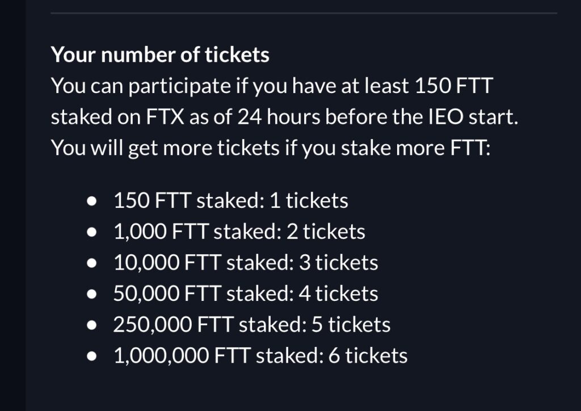Select the "1,000,000 FTT staked: 6 tickets" item

260,356
